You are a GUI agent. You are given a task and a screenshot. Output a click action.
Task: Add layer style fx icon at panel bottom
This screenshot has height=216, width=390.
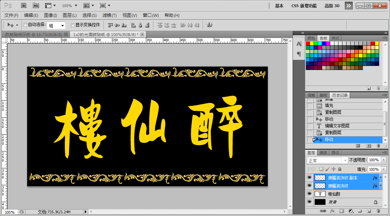332,211
